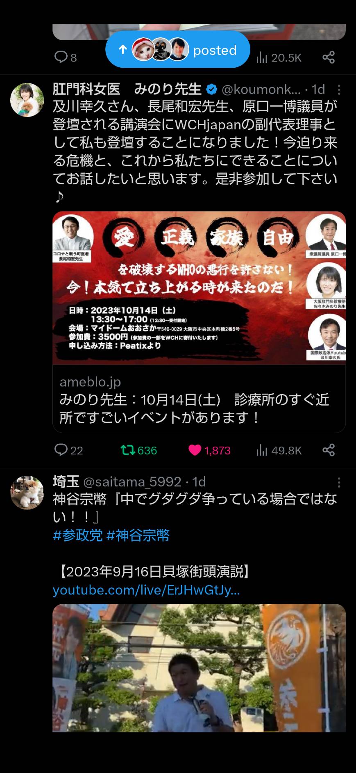356x773 pixels.
Task: Open more options for みのり先生's tweet
Action: [339, 89]
